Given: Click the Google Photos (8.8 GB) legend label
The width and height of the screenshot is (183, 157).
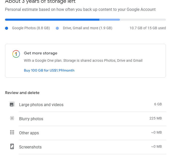Looking at the screenshot, I should pyautogui.click(x=31, y=28).
